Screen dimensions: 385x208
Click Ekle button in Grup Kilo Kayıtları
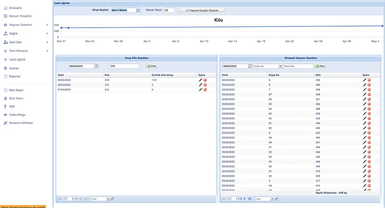click(x=151, y=66)
